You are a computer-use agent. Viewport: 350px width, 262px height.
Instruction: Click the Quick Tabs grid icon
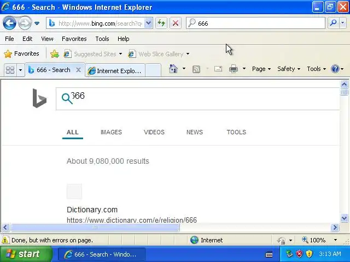[10, 70]
